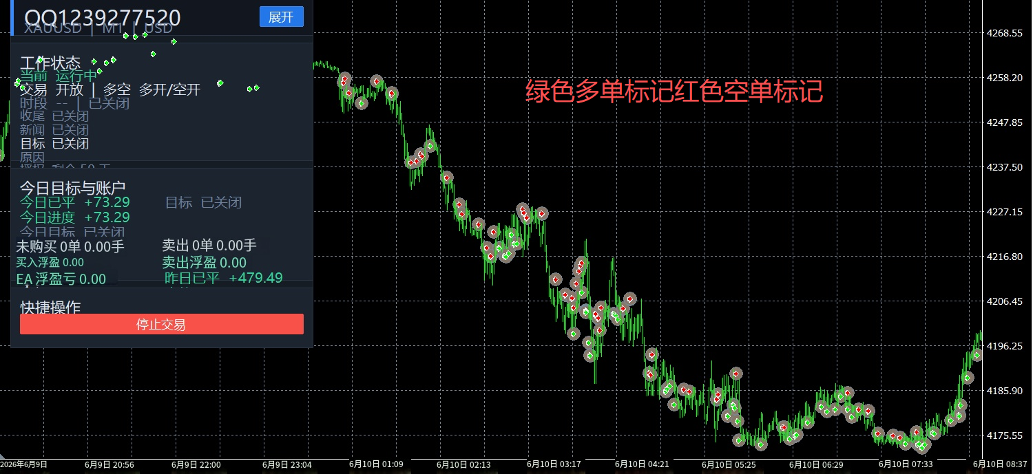1033x474 pixels.
Task: Click the 4237.50 price axis label
Action: [1006, 168]
